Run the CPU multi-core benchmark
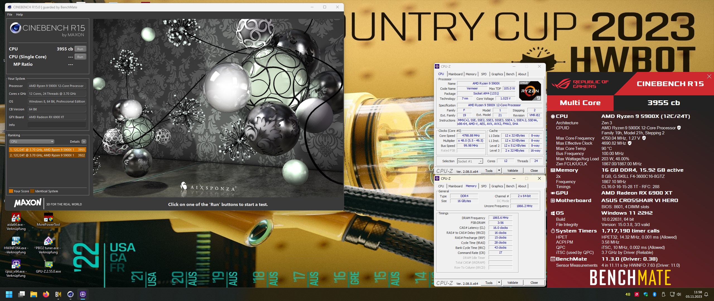714x301 pixels. coord(80,49)
